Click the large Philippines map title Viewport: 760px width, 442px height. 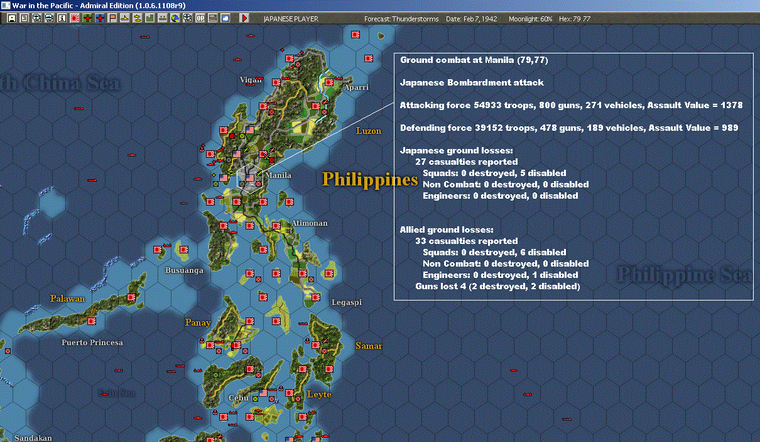pos(370,180)
